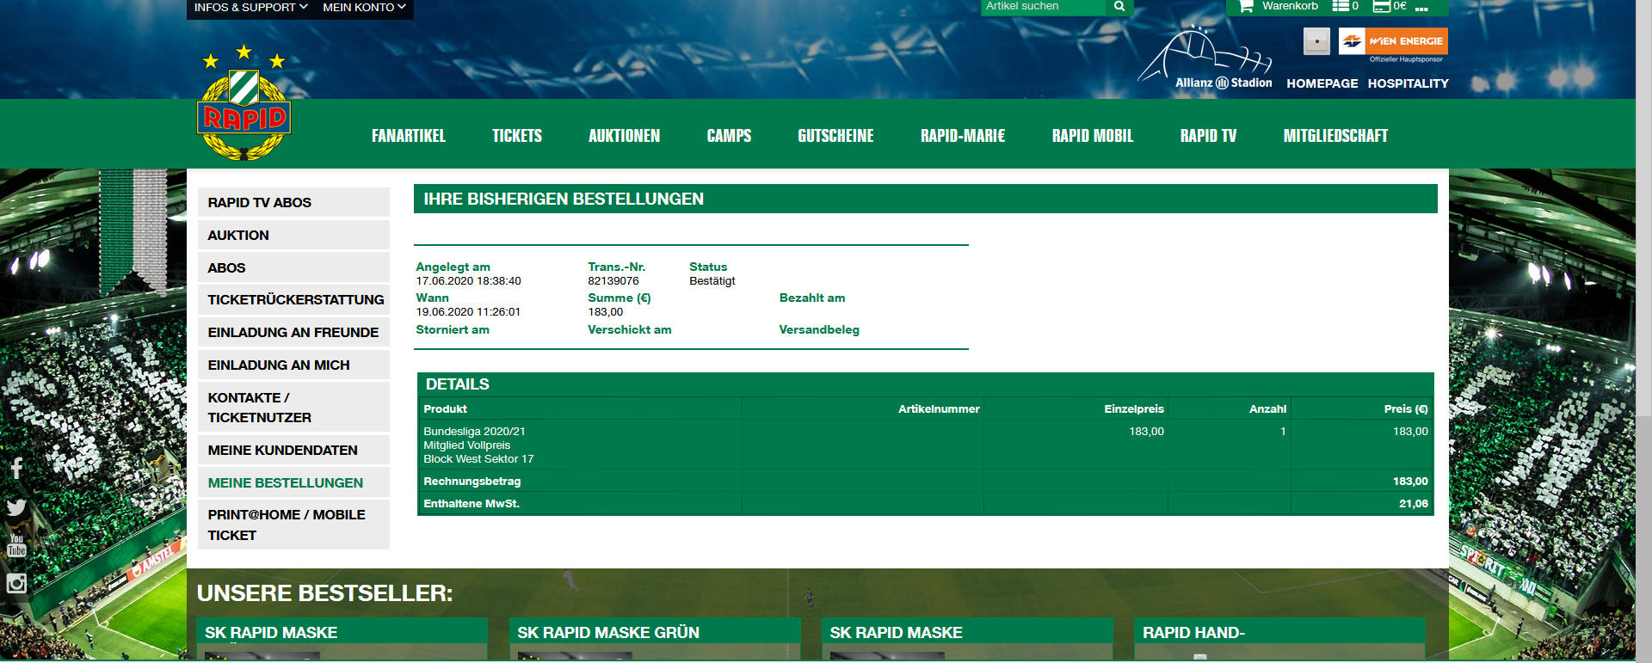Viewport: 1652px width, 663px height.
Task: Click the Produkt column header
Action: 445,408
